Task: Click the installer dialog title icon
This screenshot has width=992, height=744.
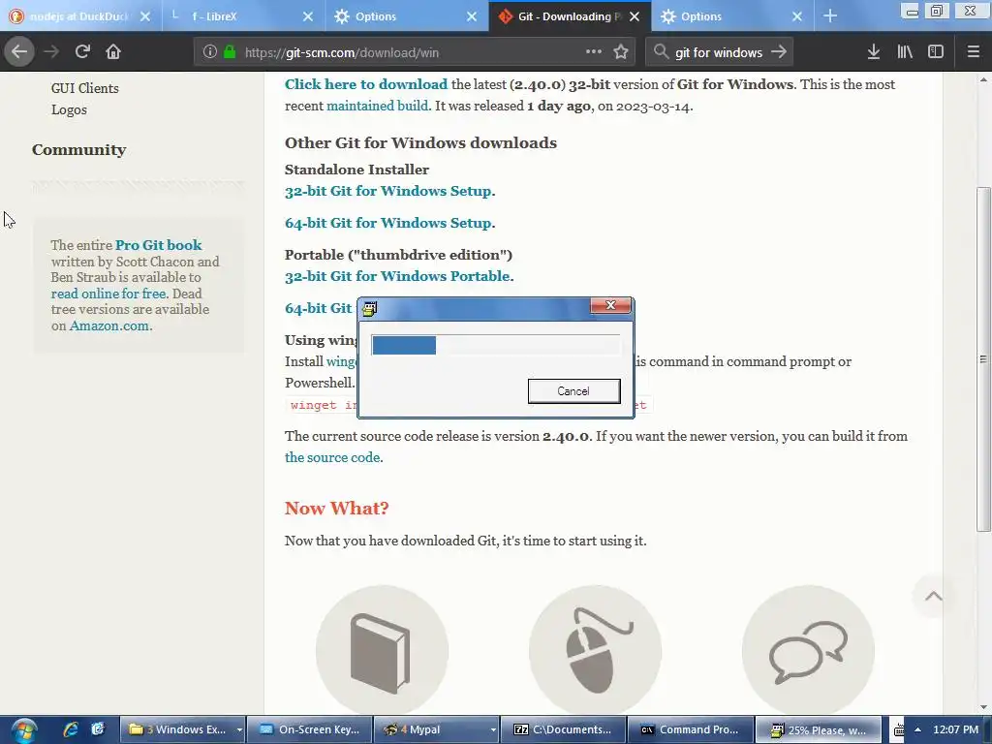Action: 369,308
